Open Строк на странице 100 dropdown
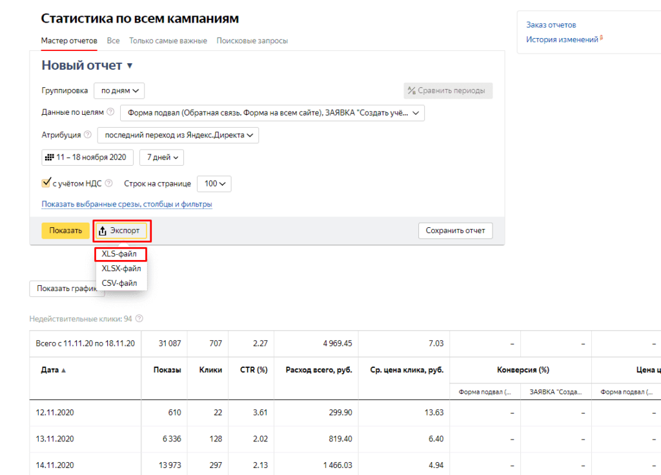Image resolution: width=661 pixels, height=475 pixels. tap(214, 184)
